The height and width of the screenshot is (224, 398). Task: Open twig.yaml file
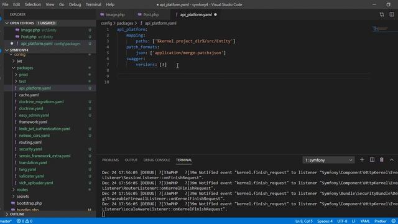(27, 169)
